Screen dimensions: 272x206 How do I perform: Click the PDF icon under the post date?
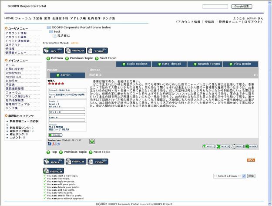pos(54,144)
